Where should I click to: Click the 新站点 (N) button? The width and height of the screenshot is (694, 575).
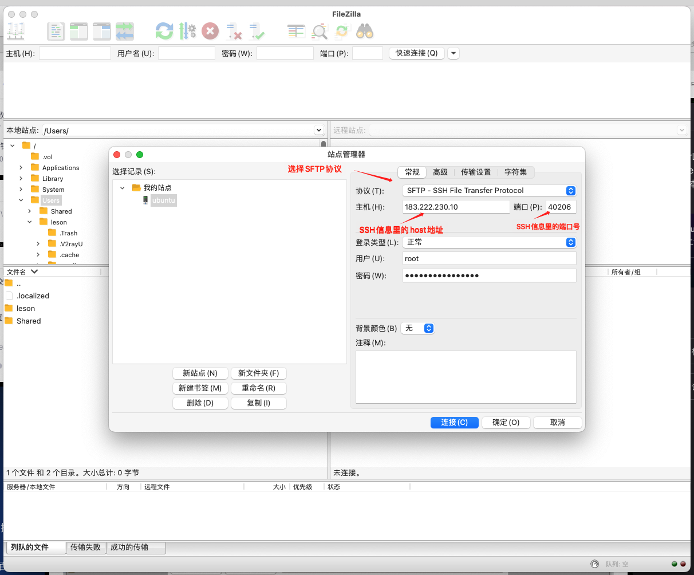[200, 373]
